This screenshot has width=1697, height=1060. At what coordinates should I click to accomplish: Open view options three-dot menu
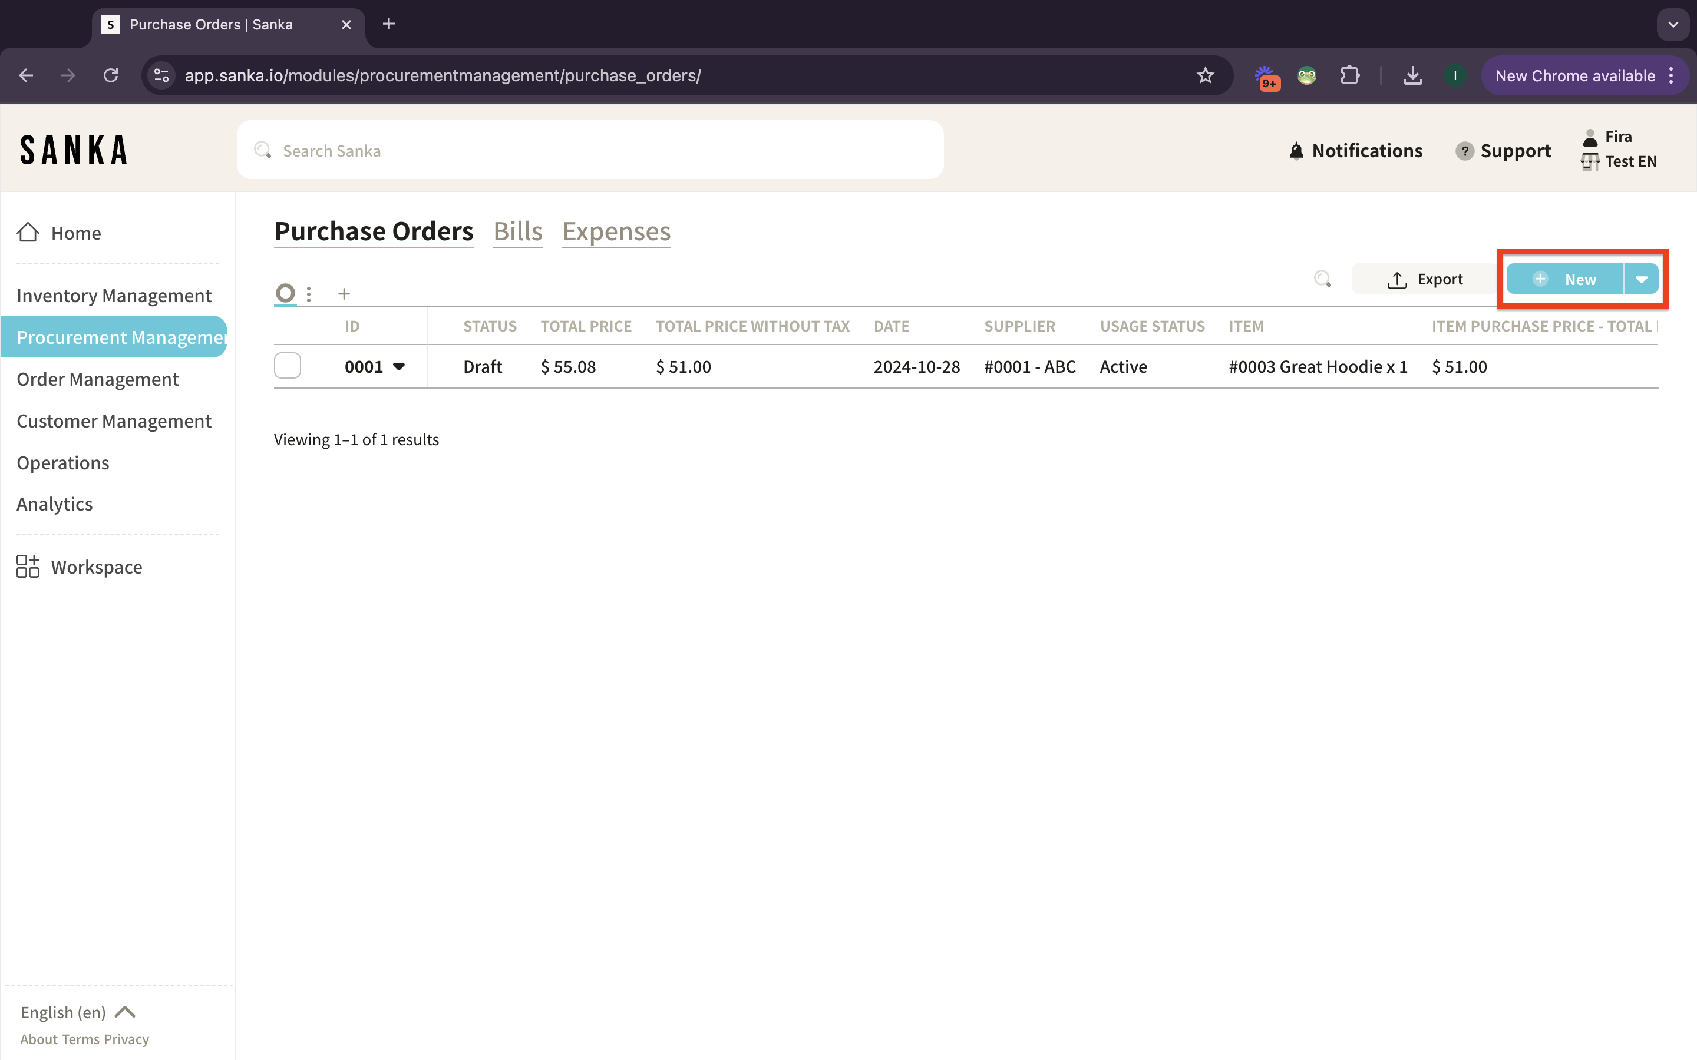309,294
